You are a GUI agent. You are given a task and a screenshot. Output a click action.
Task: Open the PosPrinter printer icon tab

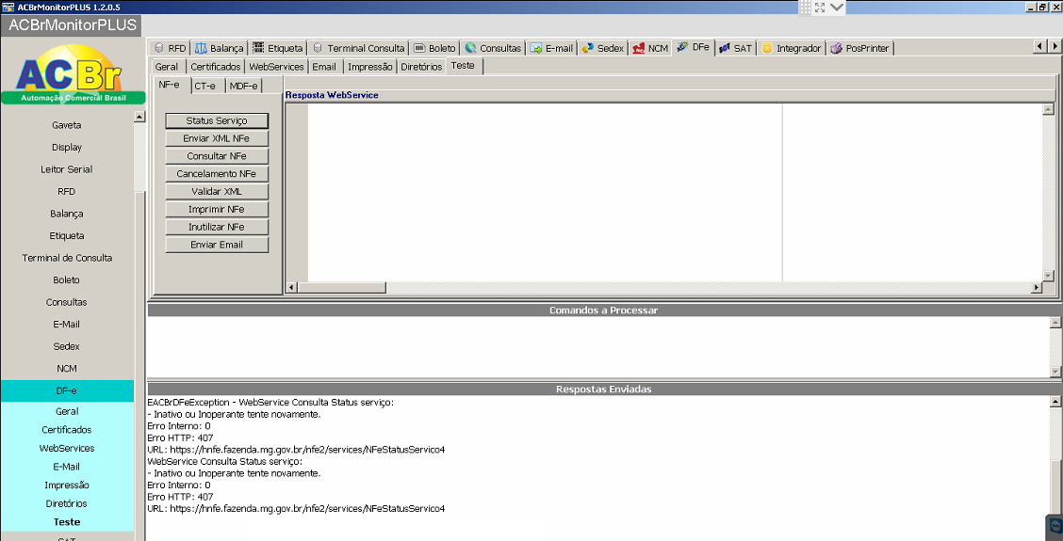tap(859, 48)
